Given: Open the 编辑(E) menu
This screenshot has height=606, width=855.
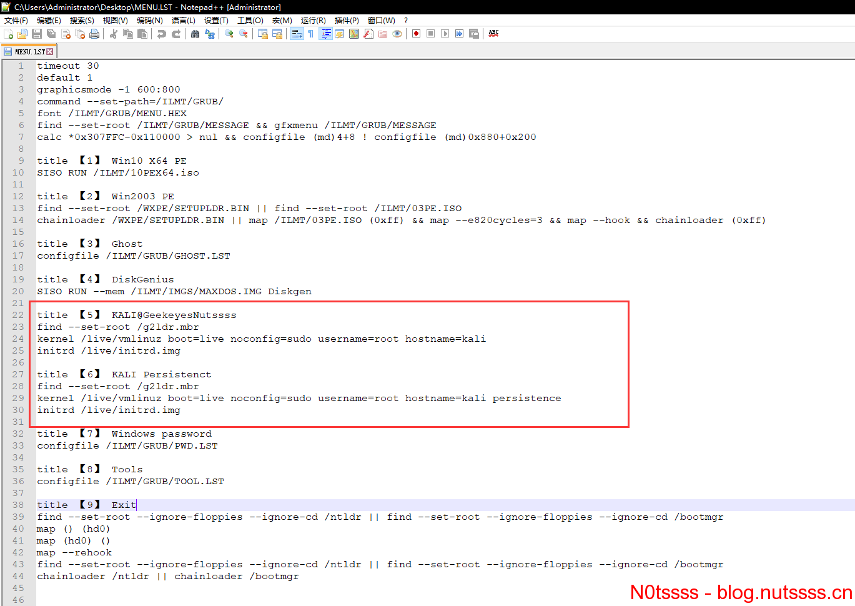Looking at the screenshot, I should coord(49,21).
